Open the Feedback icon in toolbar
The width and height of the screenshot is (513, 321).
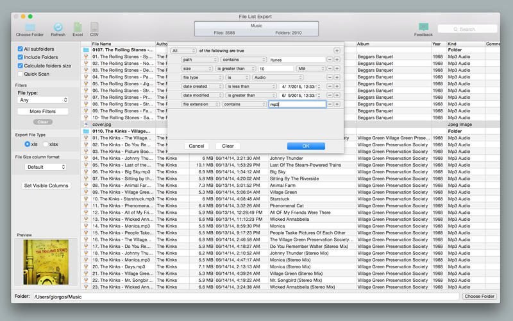(423, 27)
